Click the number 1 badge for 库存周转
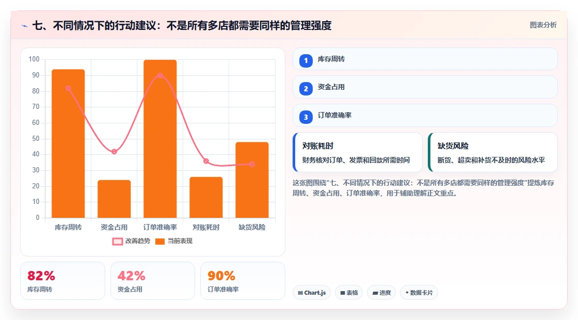This screenshot has width=578, height=320. click(306, 60)
